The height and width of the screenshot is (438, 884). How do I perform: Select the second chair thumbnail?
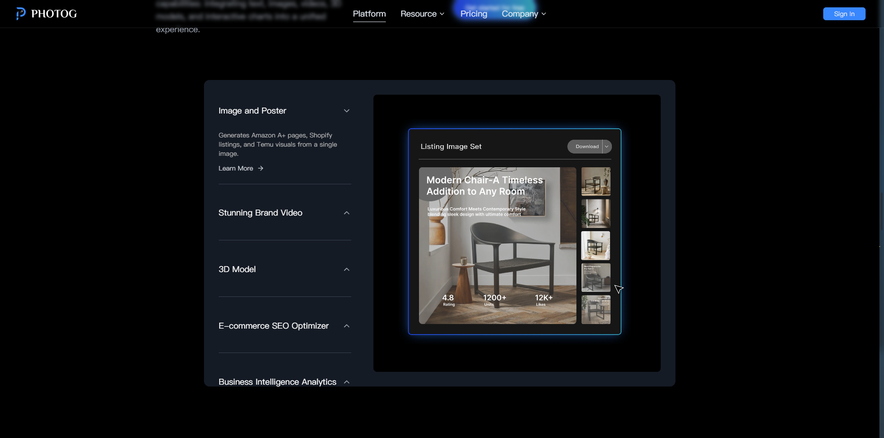coord(596,214)
